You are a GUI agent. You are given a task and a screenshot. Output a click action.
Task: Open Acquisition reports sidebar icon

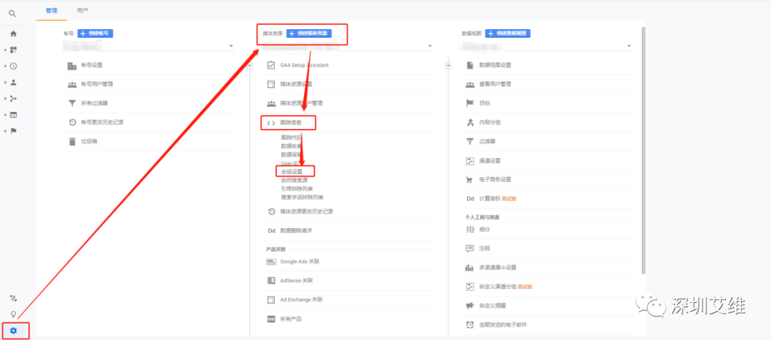coord(14,98)
